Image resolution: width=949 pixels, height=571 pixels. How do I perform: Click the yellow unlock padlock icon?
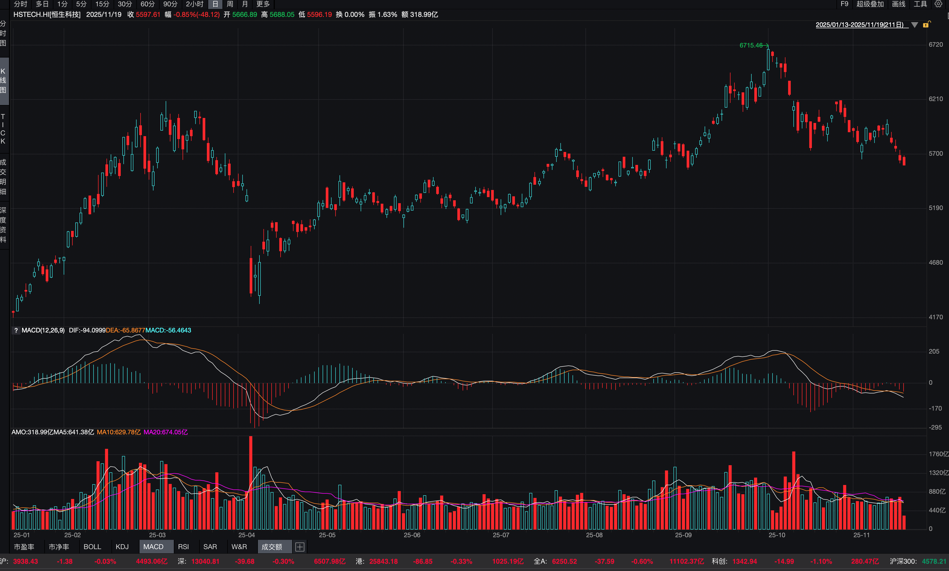tap(926, 25)
